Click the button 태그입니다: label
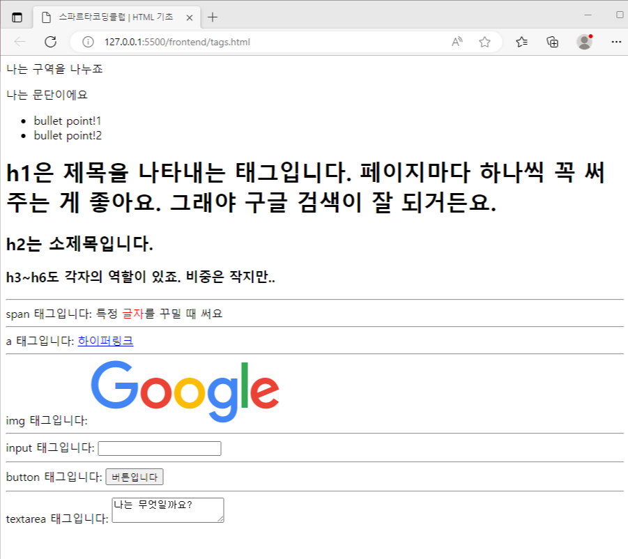Image resolution: width=628 pixels, height=559 pixels. 54,477
